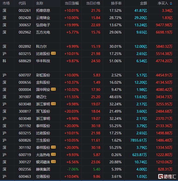Viewport: 178px width, 181px height.
Task: Click net buy value 828.31万
Action: 165,169
